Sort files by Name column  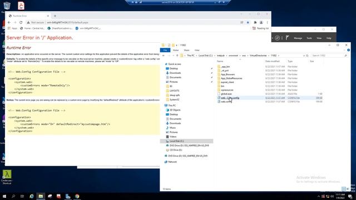(x=220, y=61)
